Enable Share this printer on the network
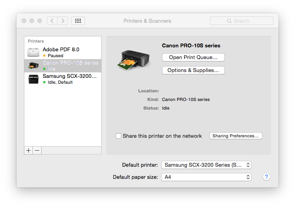 pyautogui.click(x=118, y=136)
